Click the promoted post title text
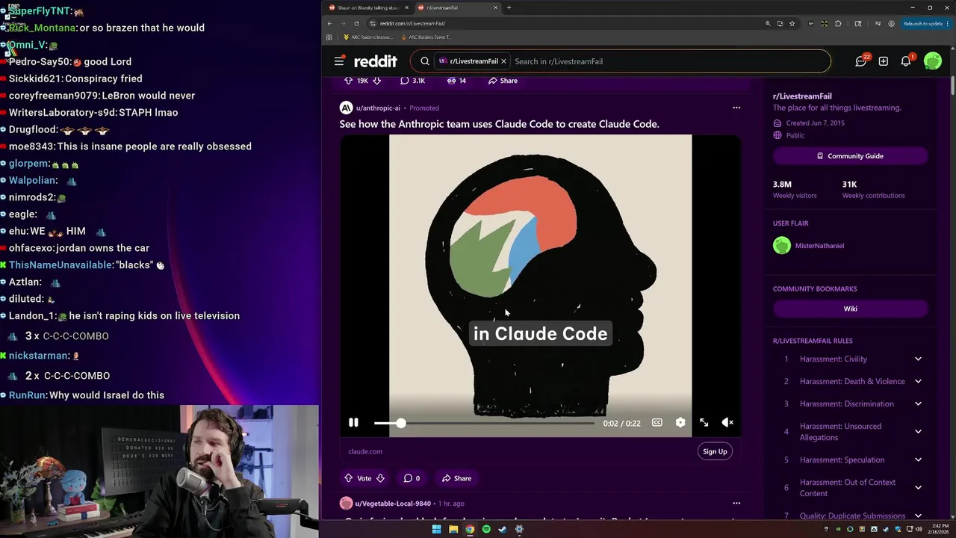 (x=499, y=124)
